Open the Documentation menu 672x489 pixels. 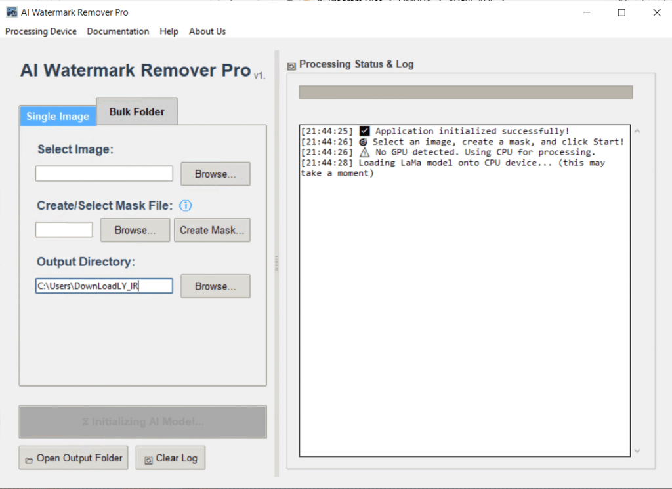pyautogui.click(x=118, y=31)
